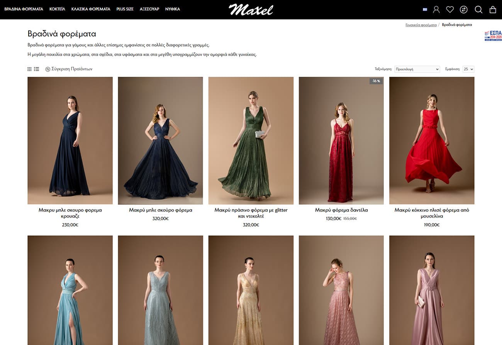The image size is (502, 345).
Task: Open Μακρύ φόρεμα δαντέλα title
Action: click(x=341, y=210)
